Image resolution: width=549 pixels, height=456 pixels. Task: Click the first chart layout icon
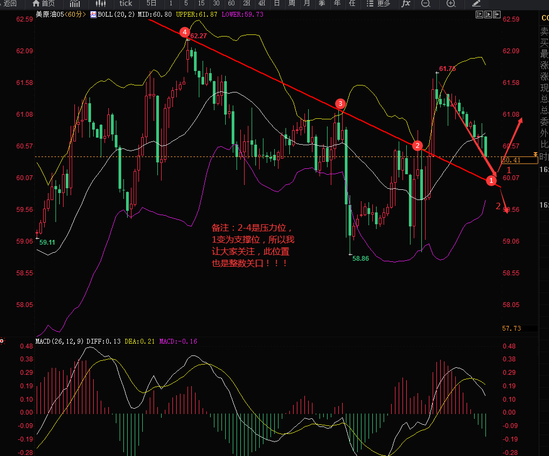[x=479, y=15]
